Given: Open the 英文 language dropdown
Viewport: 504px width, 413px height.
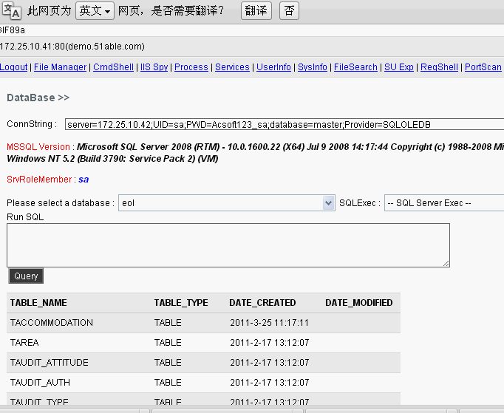Looking at the screenshot, I should [x=95, y=10].
